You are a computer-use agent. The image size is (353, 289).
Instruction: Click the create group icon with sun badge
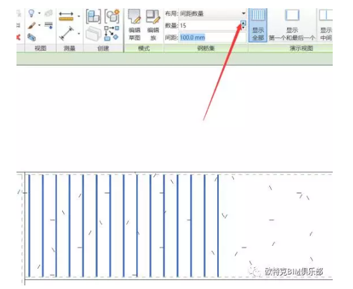point(112,16)
